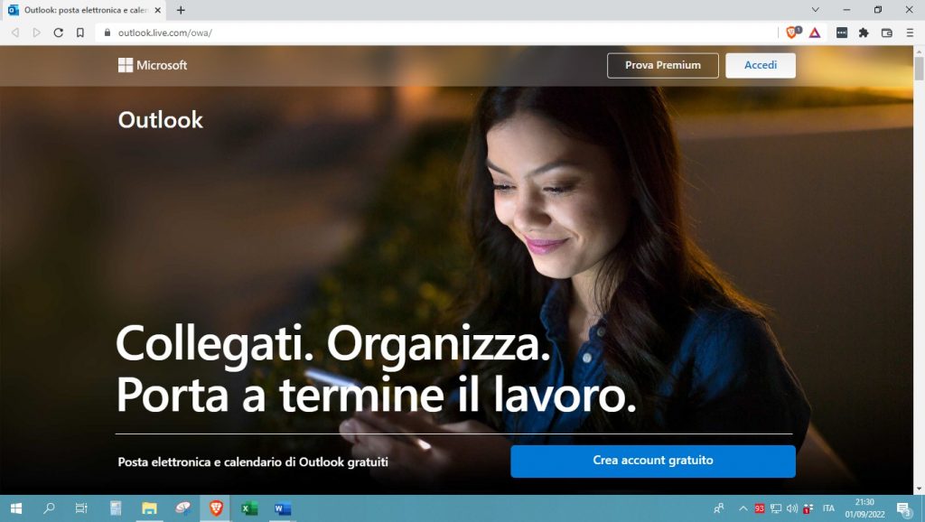The image size is (925, 522).
Task: Expand hidden system tray icons
Action: coord(743,508)
